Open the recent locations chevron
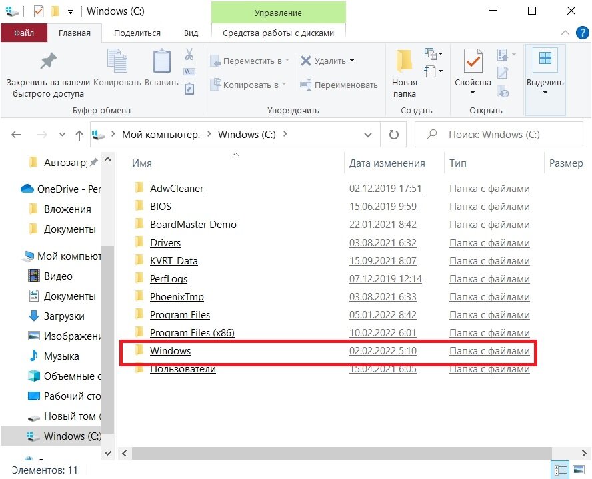592x479 pixels. pos(62,135)
